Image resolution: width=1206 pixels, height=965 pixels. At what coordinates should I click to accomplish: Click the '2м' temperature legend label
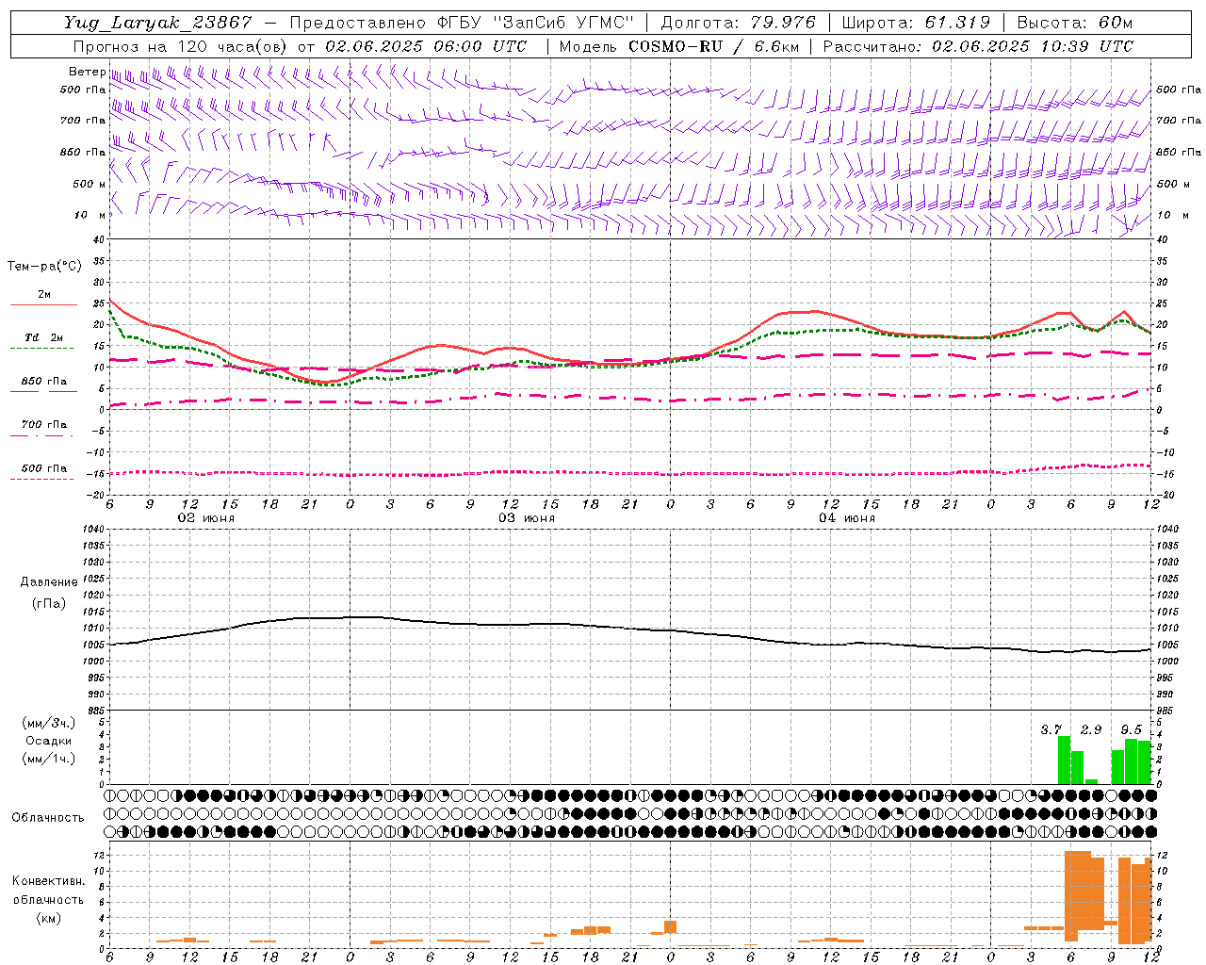click(44, 294)
